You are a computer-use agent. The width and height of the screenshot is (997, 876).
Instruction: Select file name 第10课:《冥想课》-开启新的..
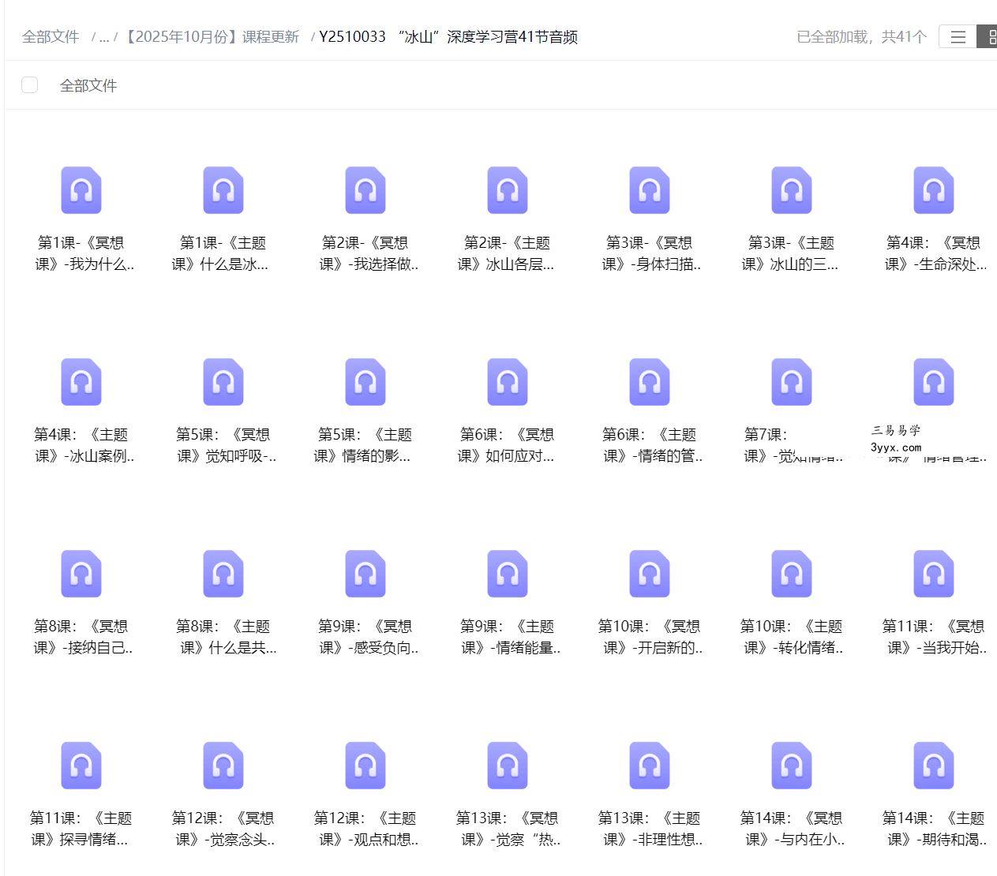(x=650, y=637)
